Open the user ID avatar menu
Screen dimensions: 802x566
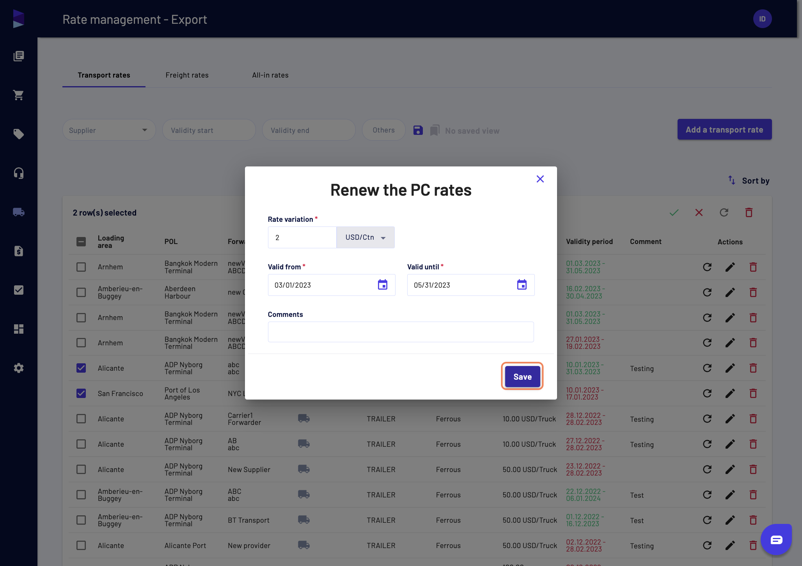(x=762, y=19)
